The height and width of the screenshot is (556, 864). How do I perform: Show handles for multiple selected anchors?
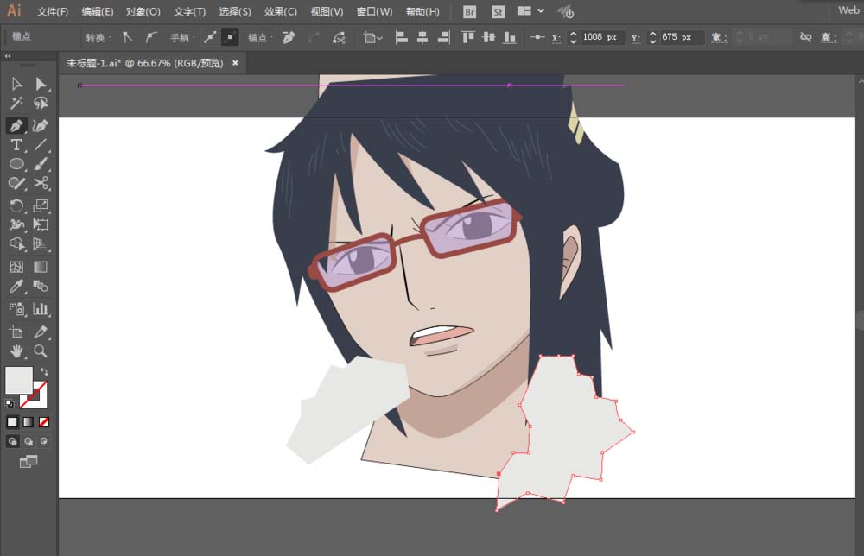click(210, 37)
